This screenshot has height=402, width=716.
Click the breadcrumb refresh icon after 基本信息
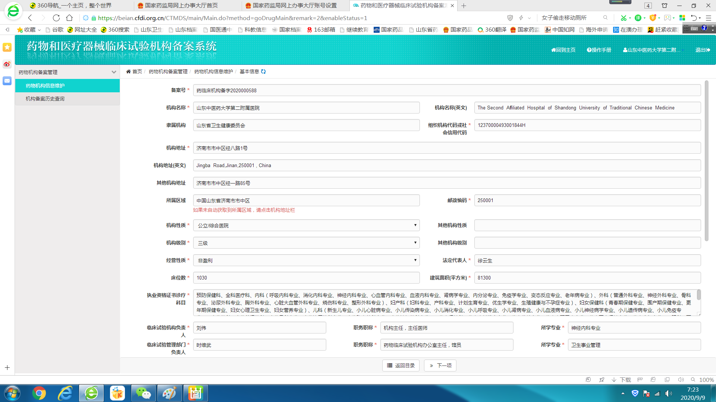tap(263, 71)
